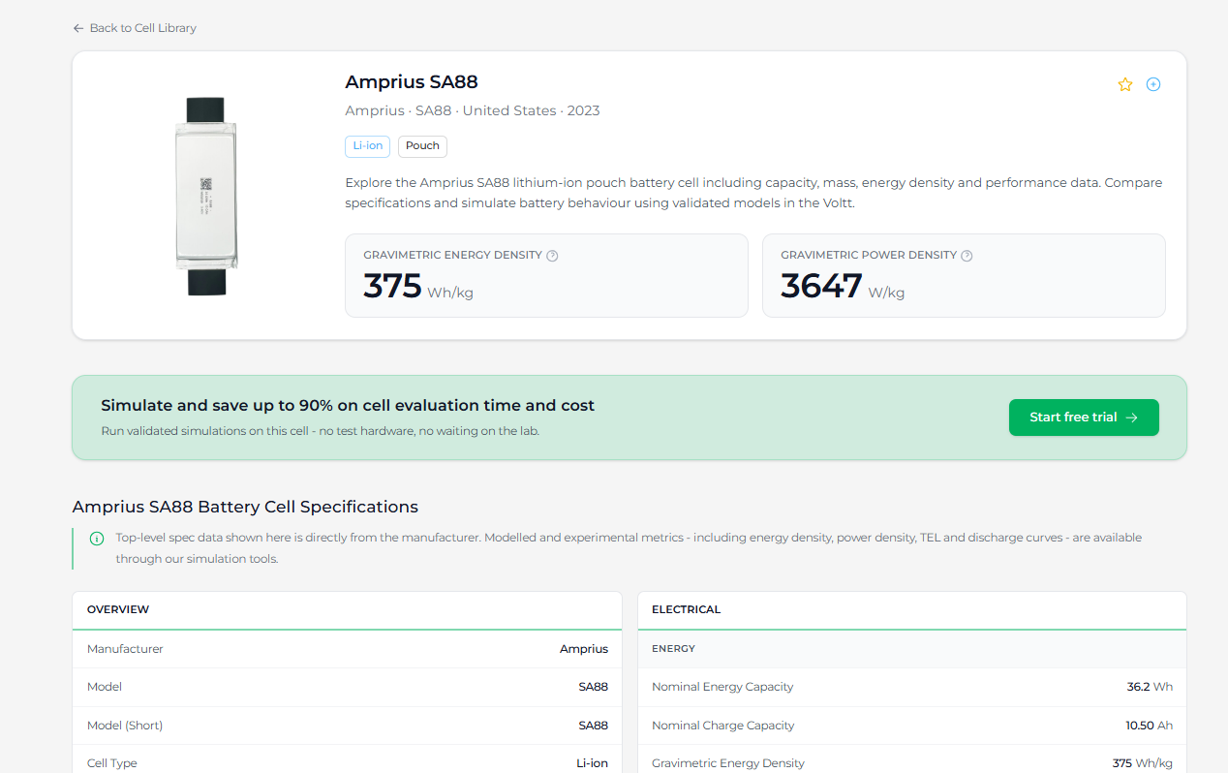
Task: Open help icon beside Gravimetric Power Density
Action: pyautogui.click(x=967, y=256)
